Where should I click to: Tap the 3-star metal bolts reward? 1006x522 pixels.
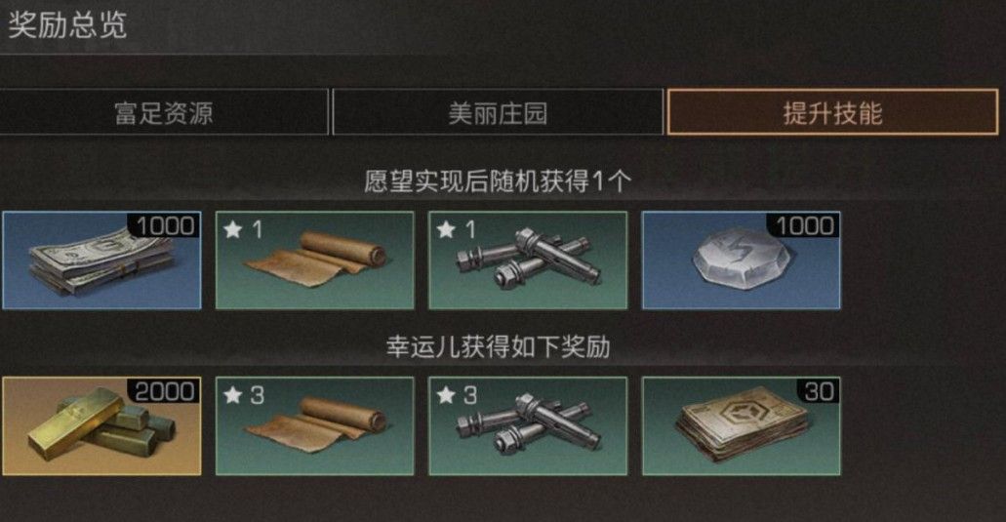click(528, 426)
